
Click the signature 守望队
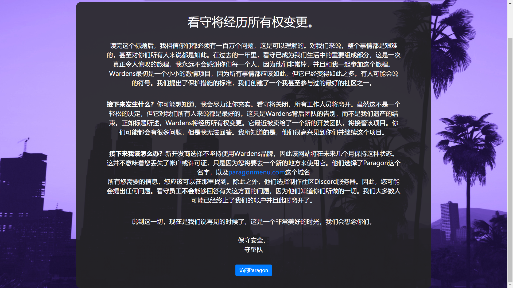(x=254, y=250)
